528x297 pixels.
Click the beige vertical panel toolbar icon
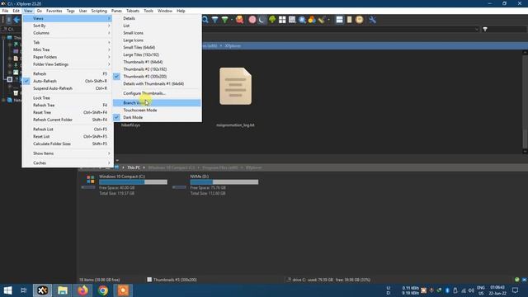pyautogui.click(x=349, y=20)
